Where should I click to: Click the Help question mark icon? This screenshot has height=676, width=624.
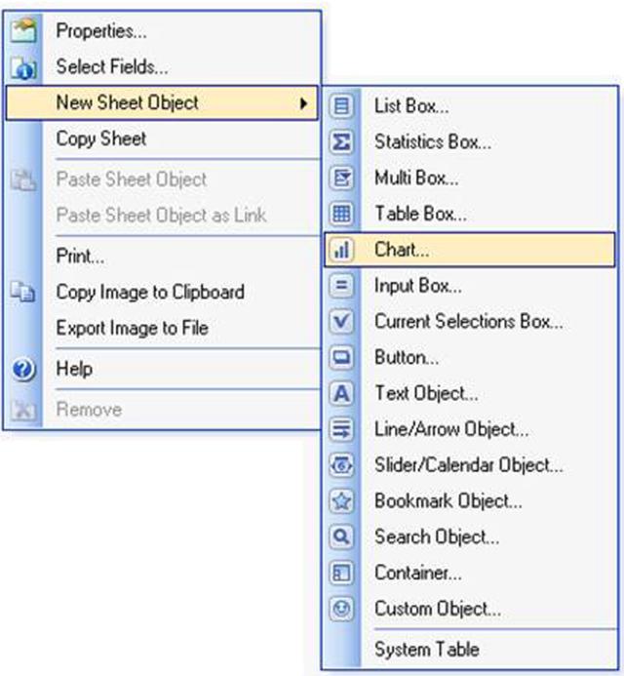coord(25,369)
